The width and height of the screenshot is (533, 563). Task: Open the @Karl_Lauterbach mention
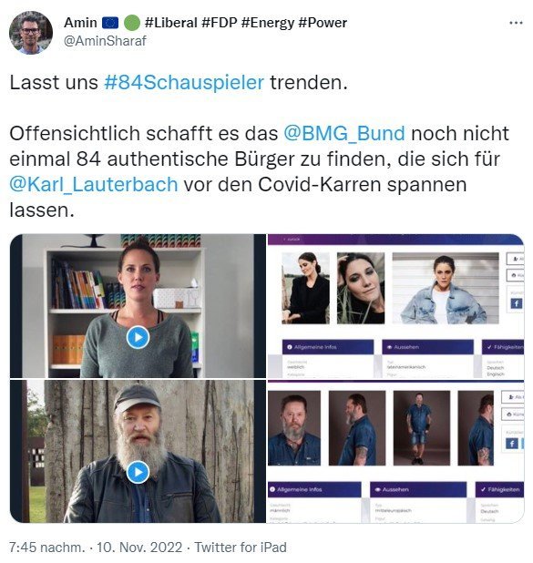(x=94, y=185)
